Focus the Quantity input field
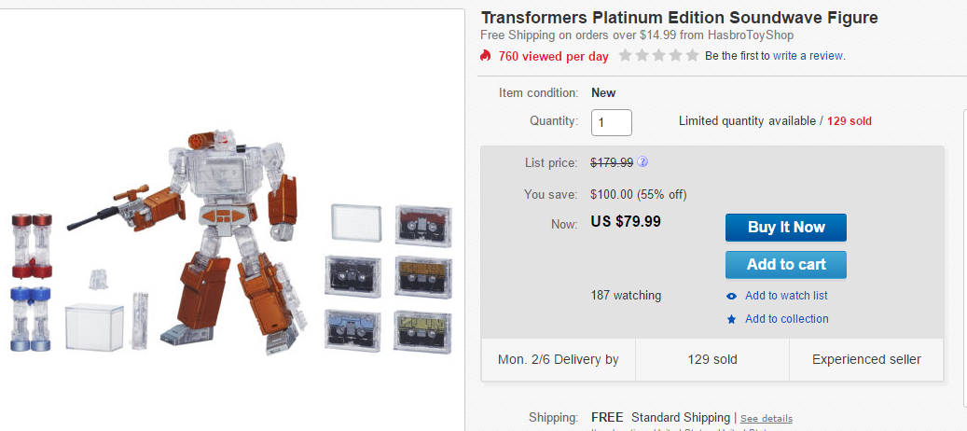967x431 pixels. pyautogui.click(x=612, y=122)
